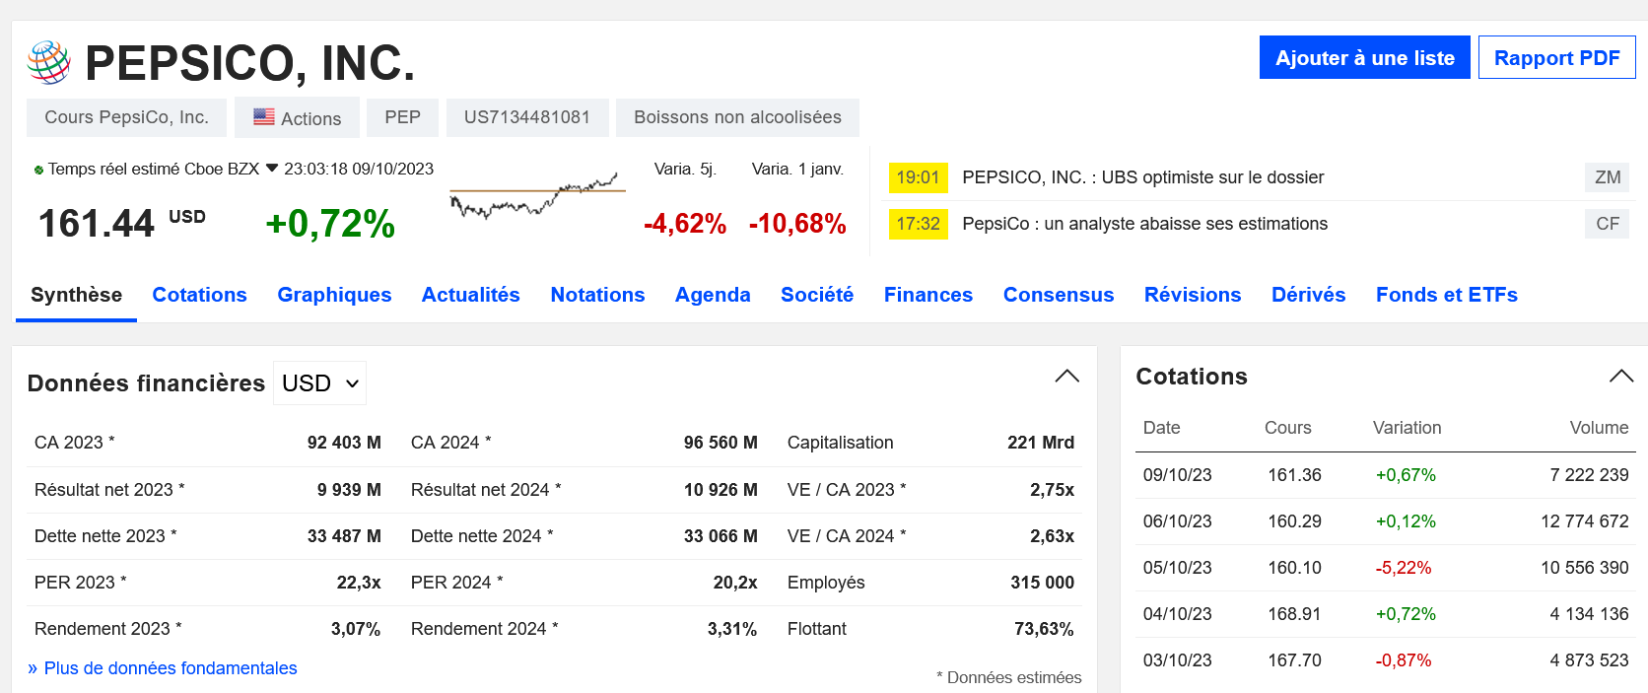Open the Cboe BZX exchange dropdown arrow
This screenshot has width=1648, height=693.
click(x=272, y=169)
